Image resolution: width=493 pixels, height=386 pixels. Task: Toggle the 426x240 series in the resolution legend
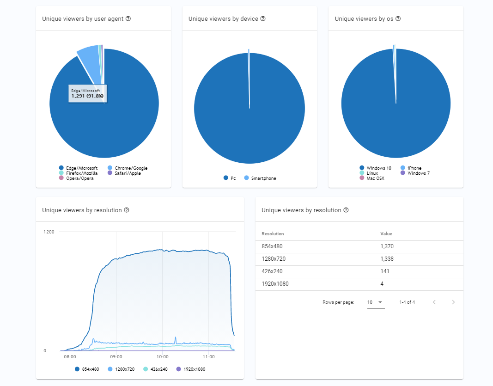pyautogui.click(x=155, y=369)
